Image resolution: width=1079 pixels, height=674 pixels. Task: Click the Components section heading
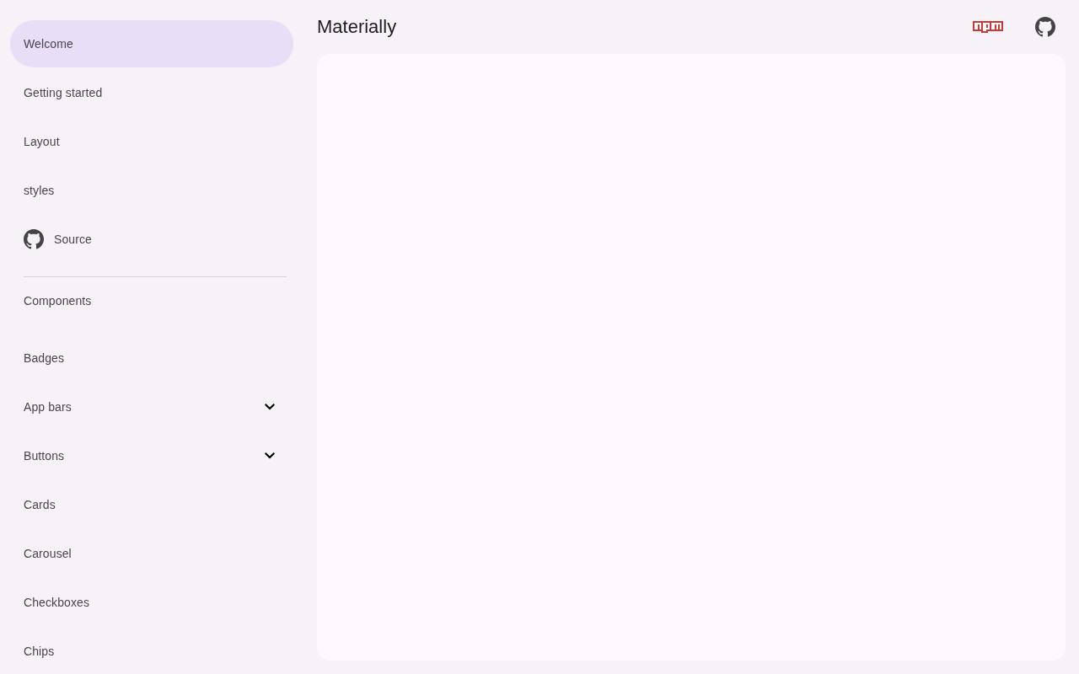click(x=57, y=301)
